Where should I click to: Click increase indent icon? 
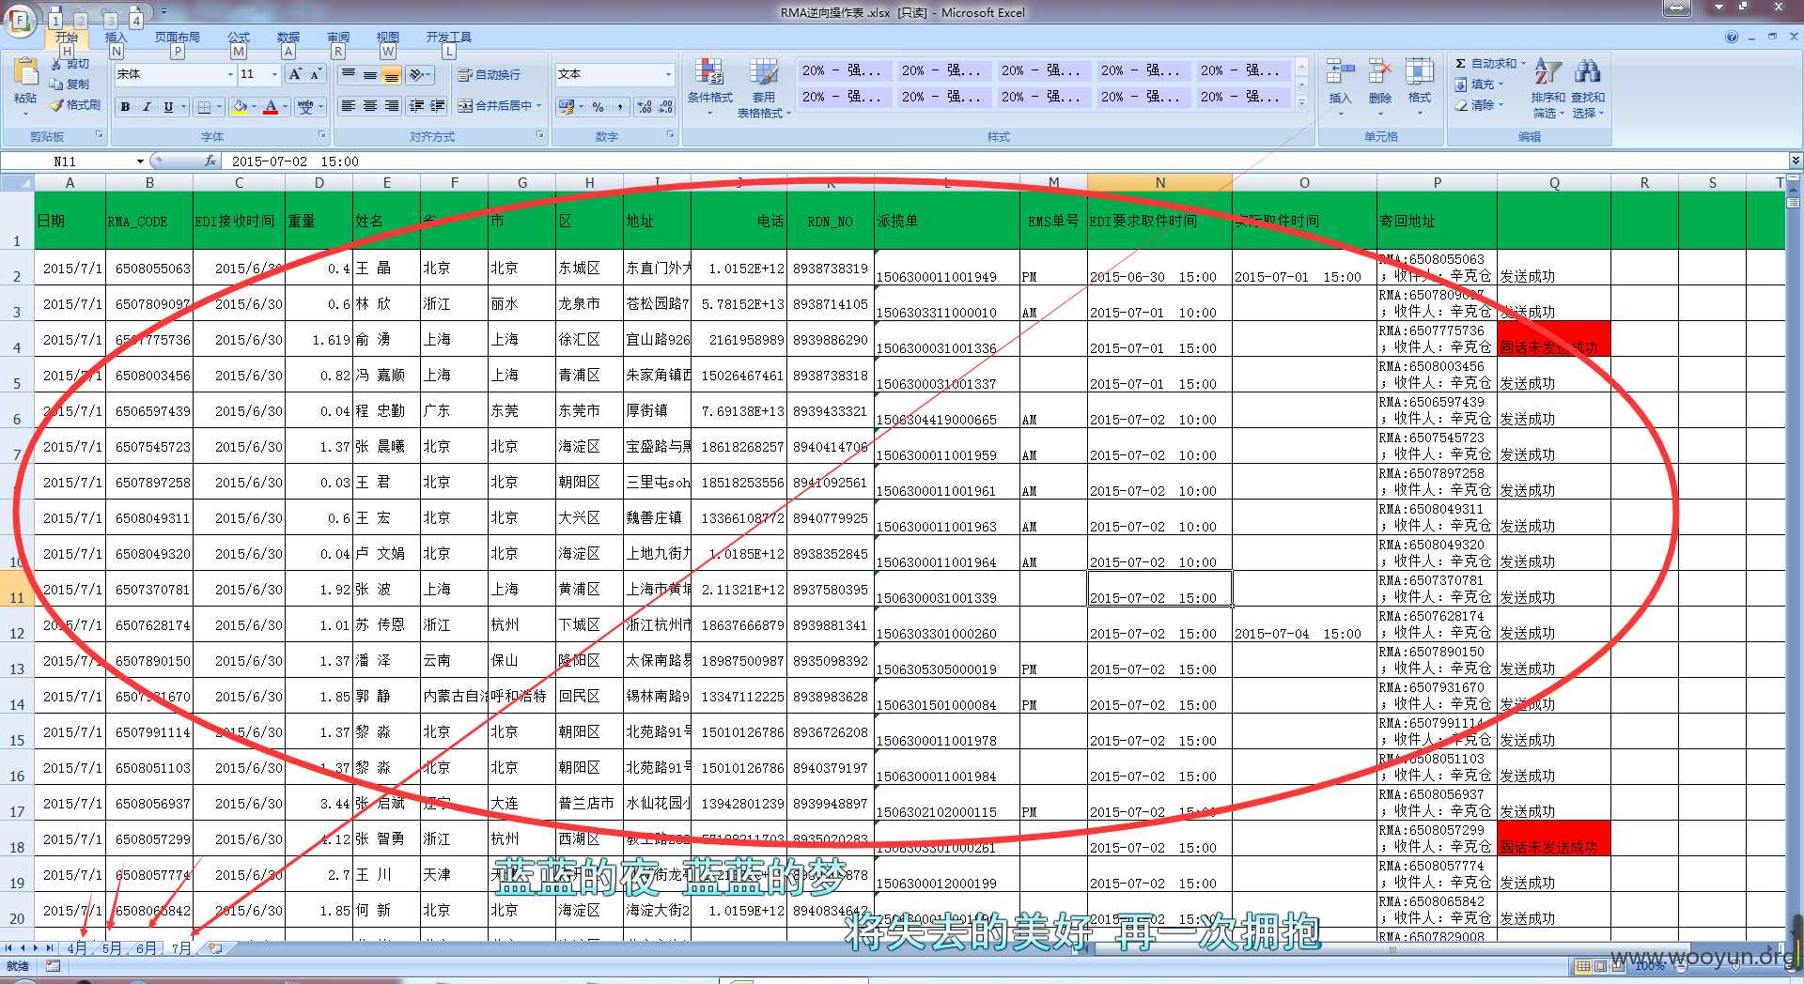tap(438, 106)
